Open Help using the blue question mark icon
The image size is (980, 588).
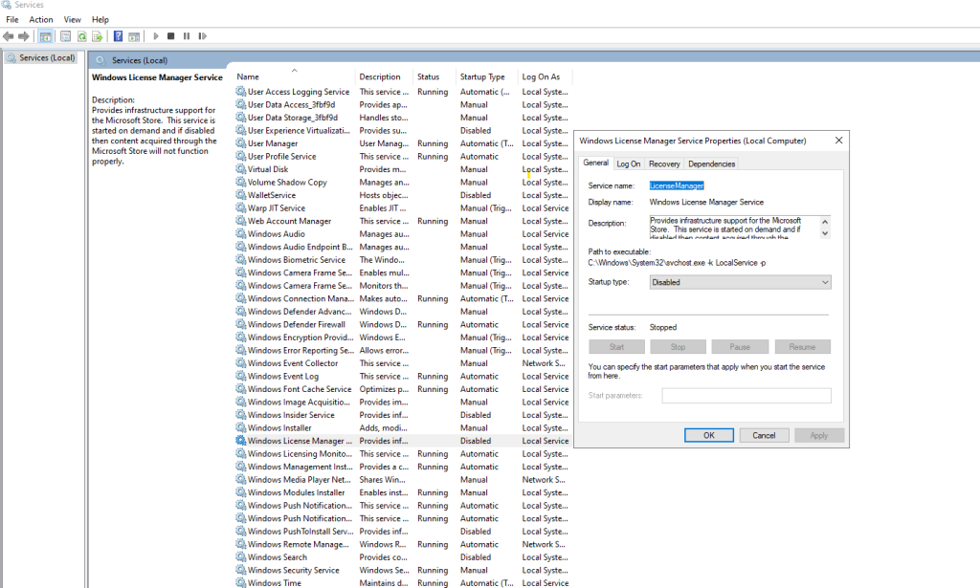[117, 35]
